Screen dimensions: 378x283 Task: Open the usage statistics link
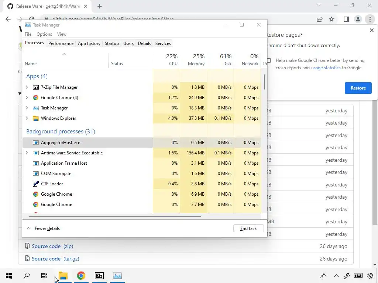point(326,68)
